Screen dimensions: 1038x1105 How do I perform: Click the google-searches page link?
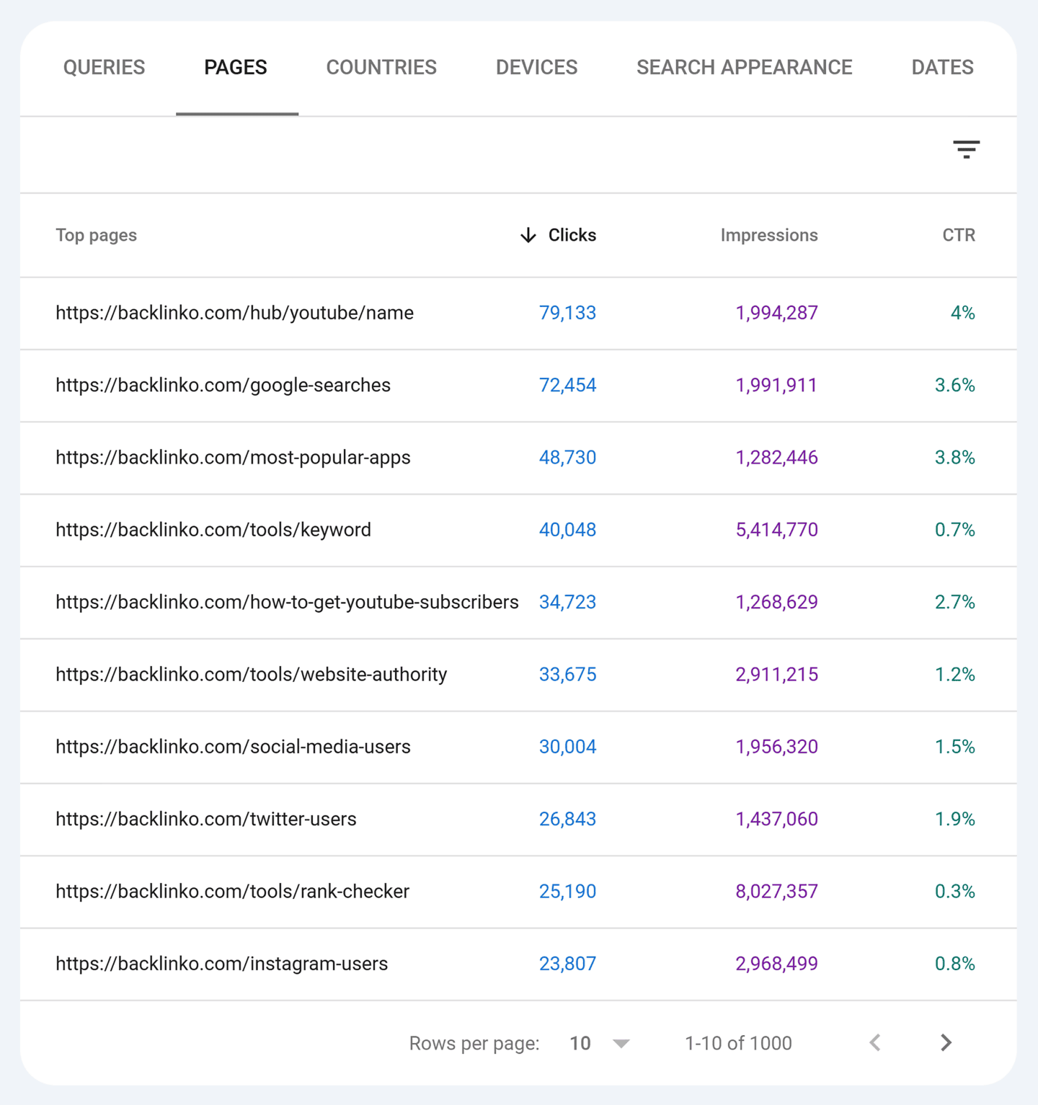pos(223,386)
